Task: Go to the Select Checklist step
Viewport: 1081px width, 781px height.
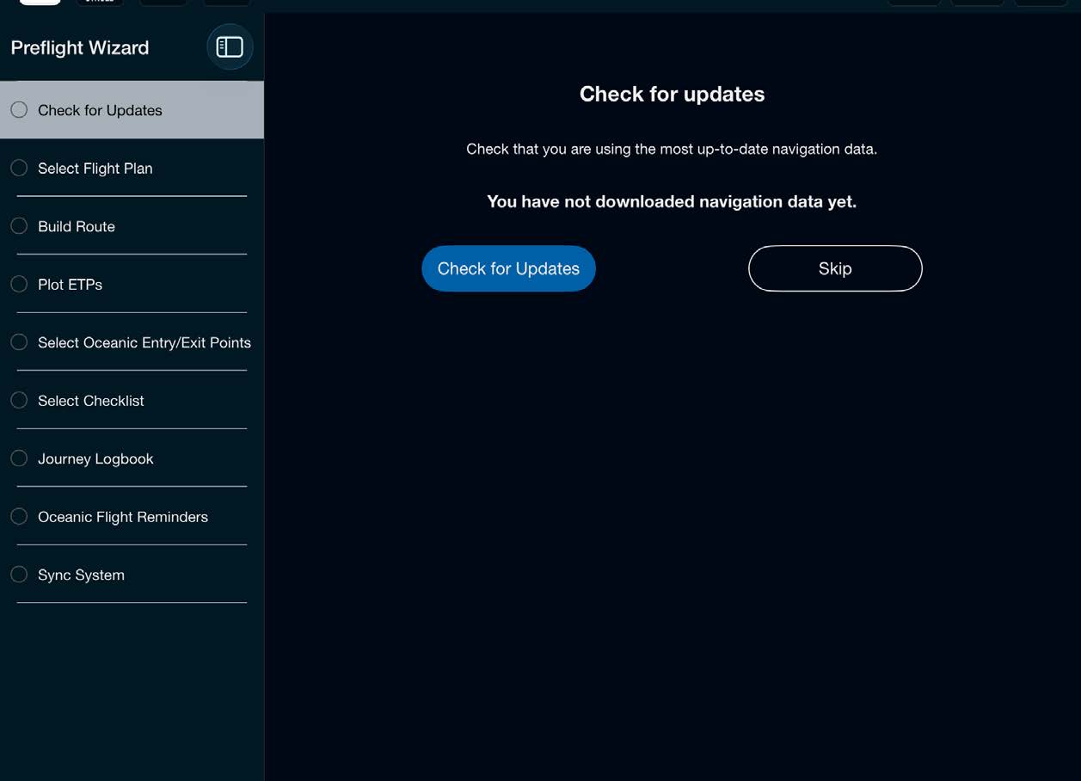Action: pyautogui.click(x=132, y=401)
